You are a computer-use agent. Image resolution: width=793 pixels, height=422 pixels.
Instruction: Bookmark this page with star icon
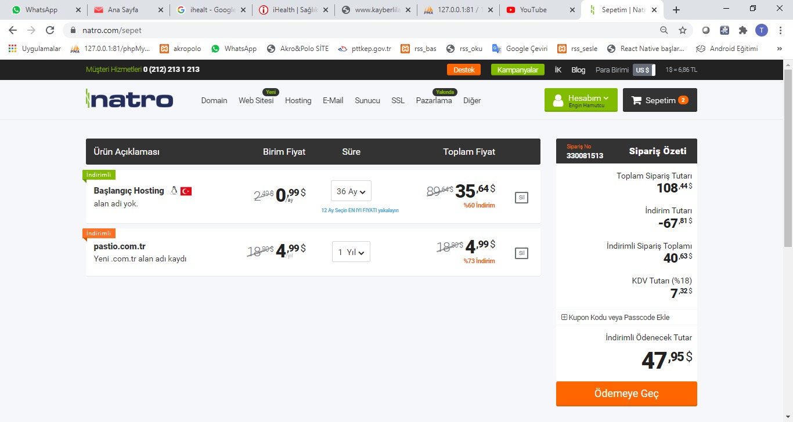(x=683, y=30)
